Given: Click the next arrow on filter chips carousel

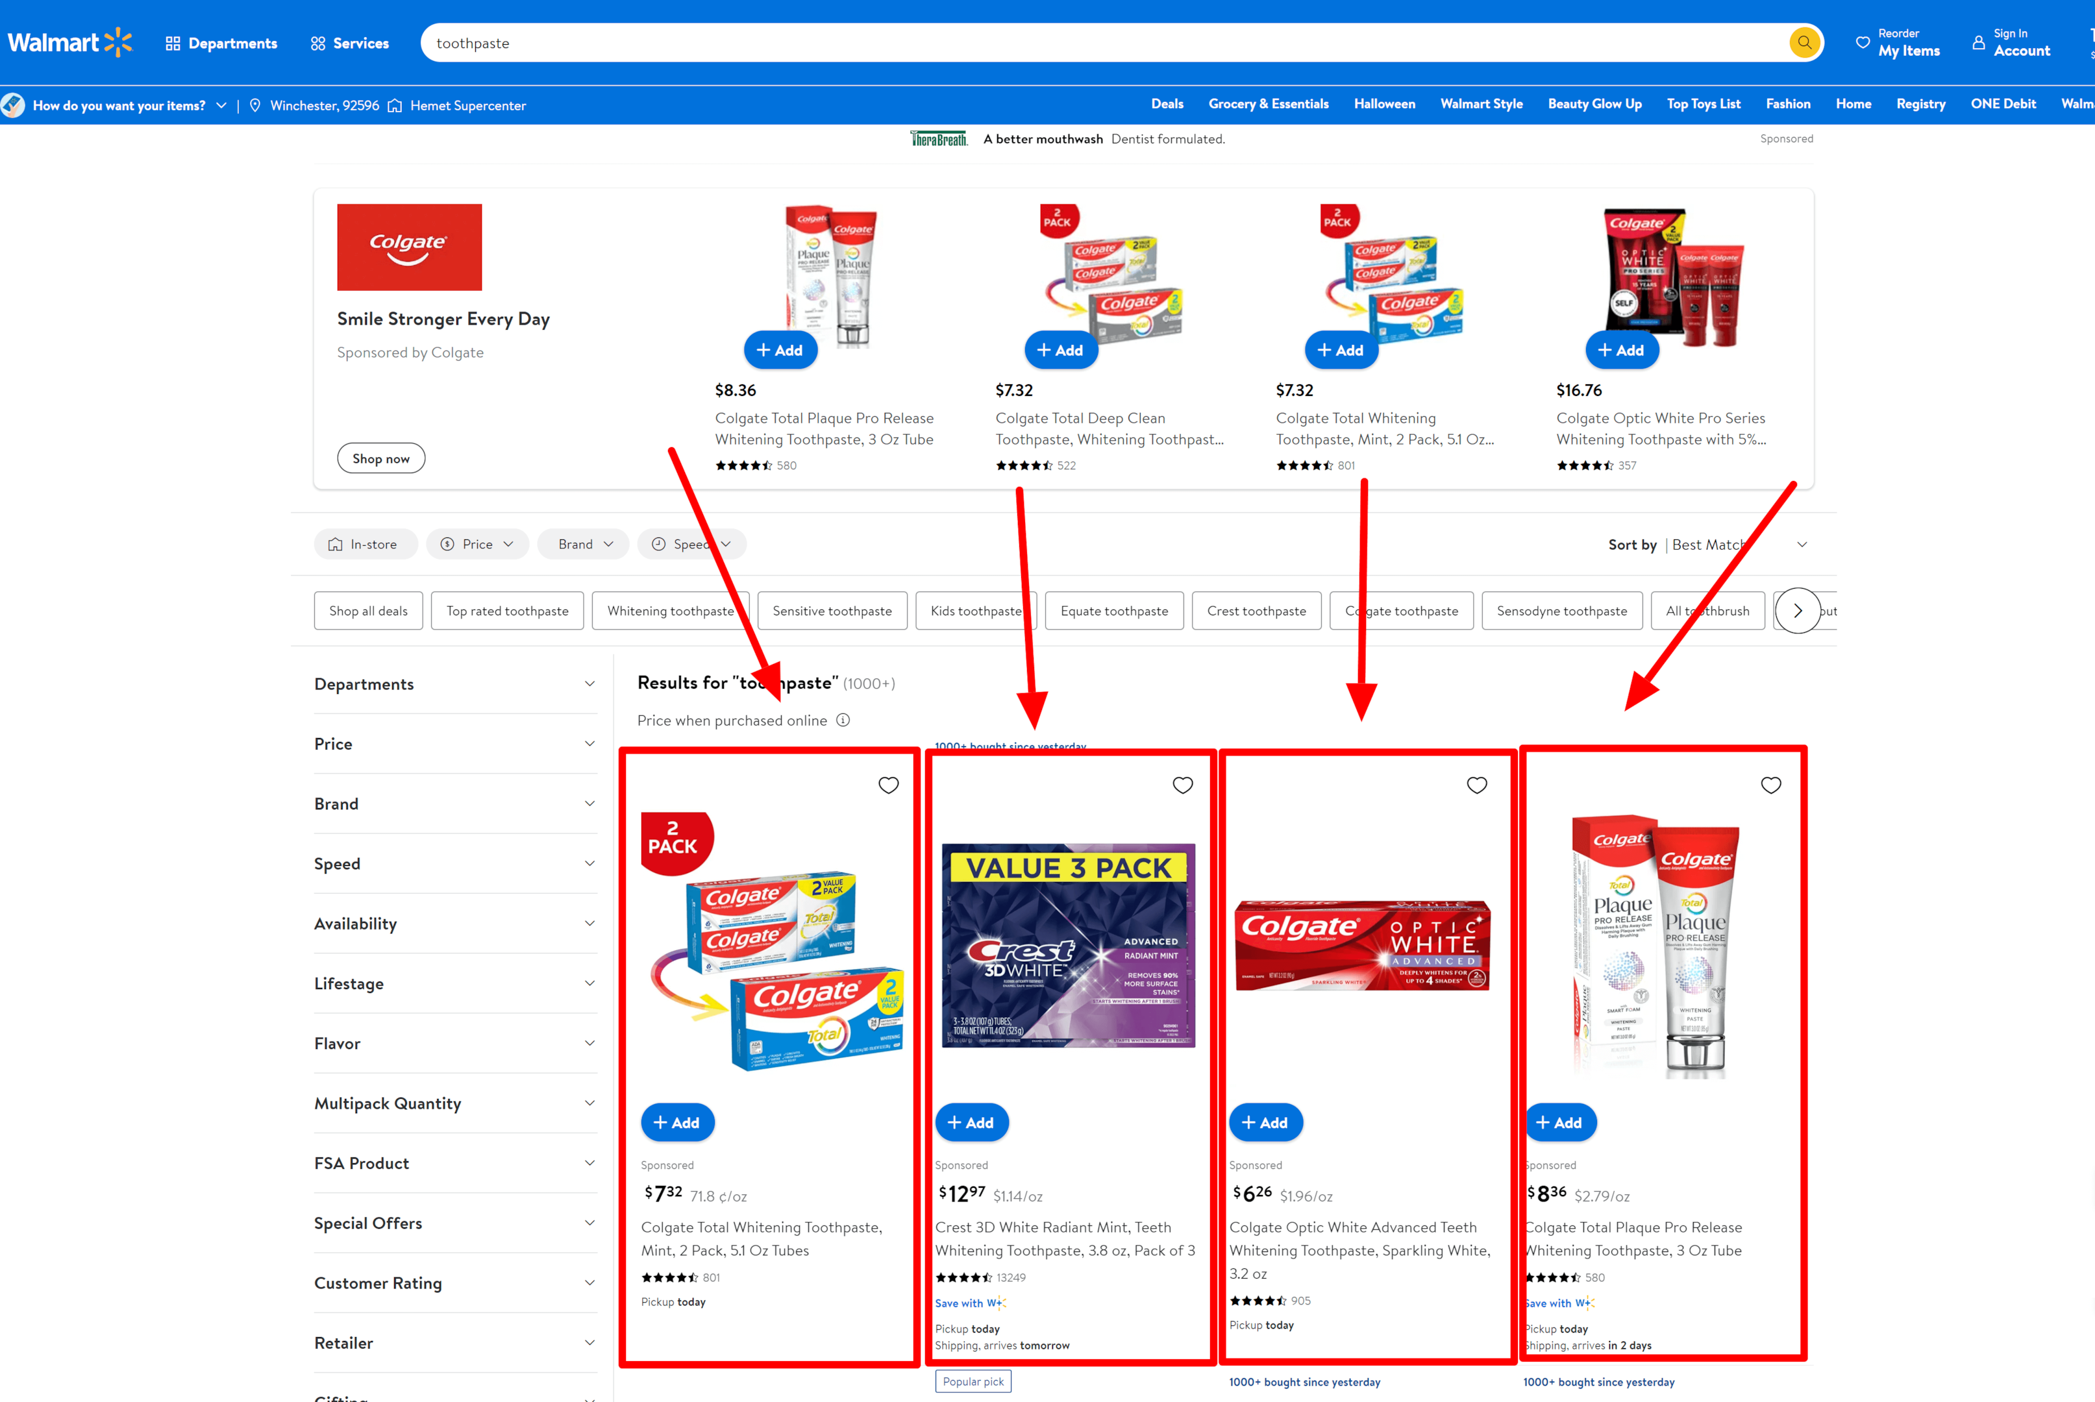Looking at the screenshot, I should [x=1797, y=611].
